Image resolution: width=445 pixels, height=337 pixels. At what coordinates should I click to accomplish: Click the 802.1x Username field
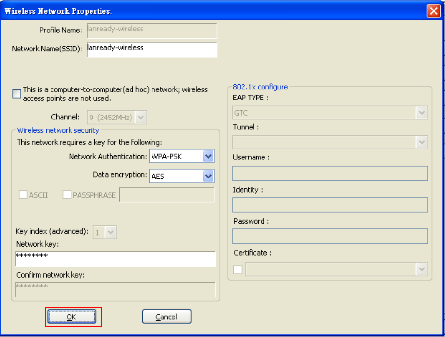point(330,173)
